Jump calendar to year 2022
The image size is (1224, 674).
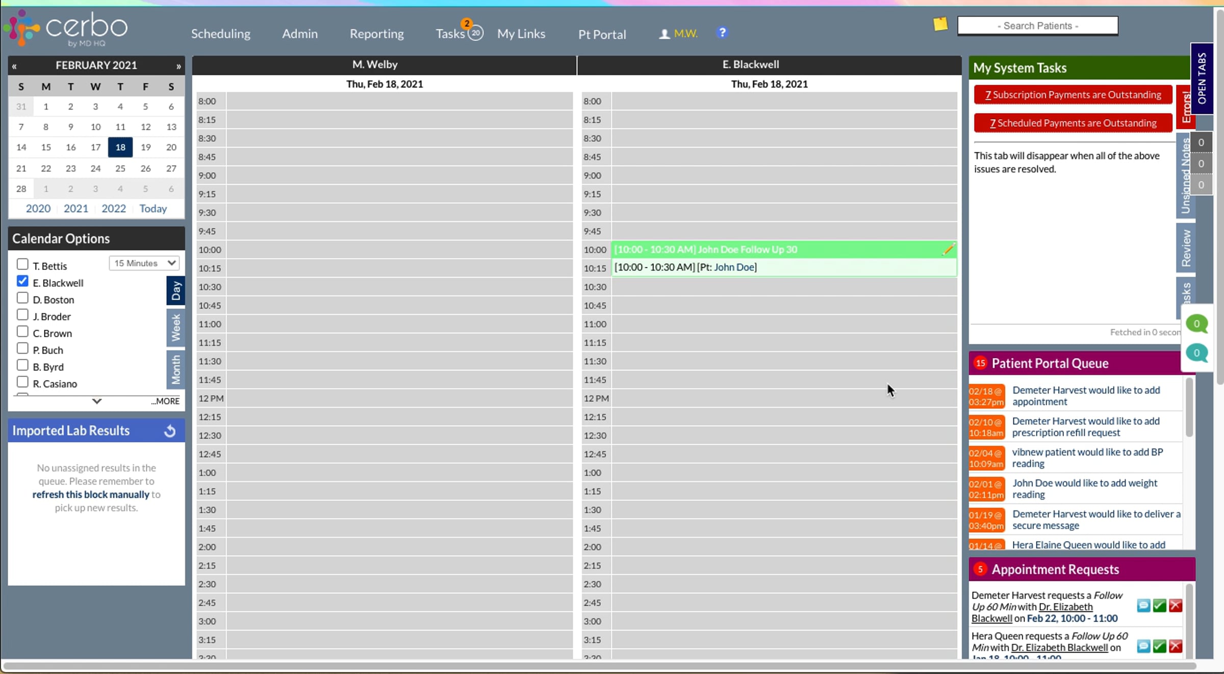pos(114,208)
